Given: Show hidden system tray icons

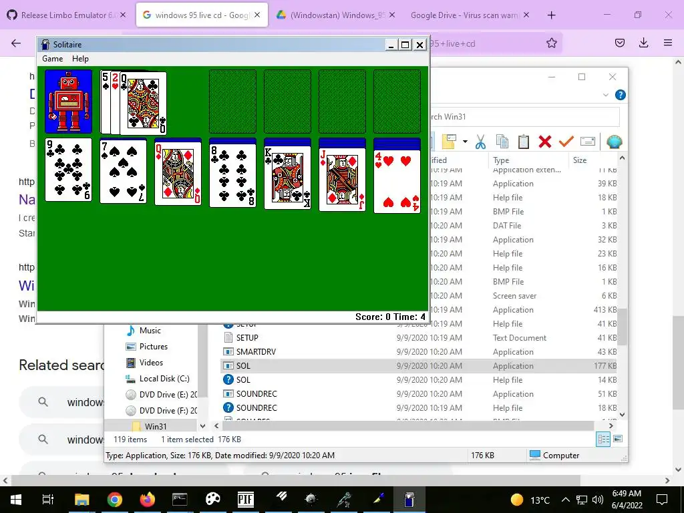Looking at the screenshot, I should point(565,500).
